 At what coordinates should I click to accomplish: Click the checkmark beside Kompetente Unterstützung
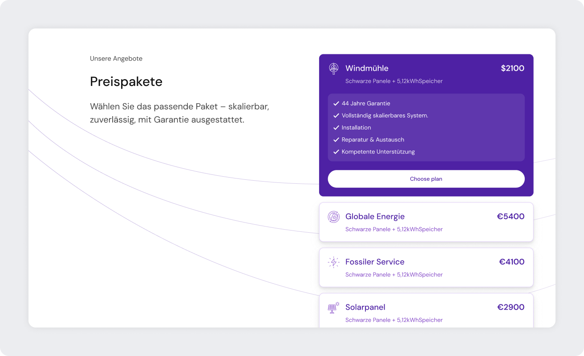[x=336, y=152]
